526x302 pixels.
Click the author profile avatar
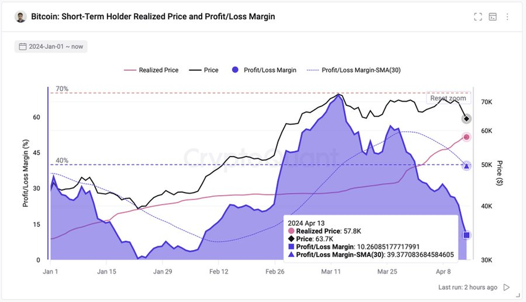click(21, 17)
